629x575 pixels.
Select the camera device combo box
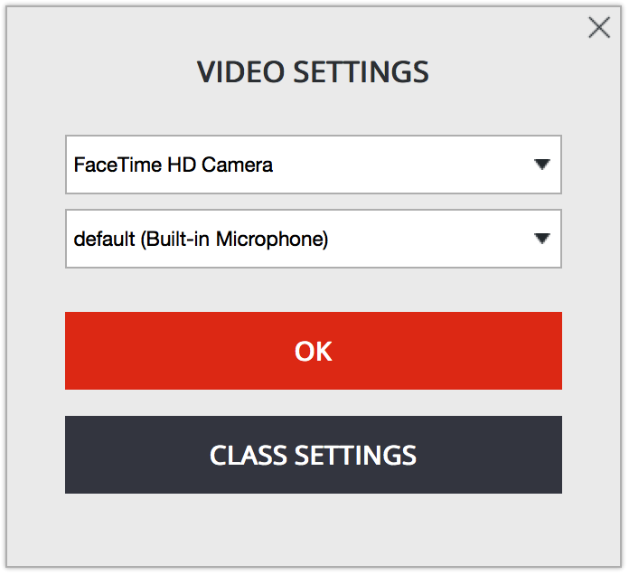[x=314, y=165]
